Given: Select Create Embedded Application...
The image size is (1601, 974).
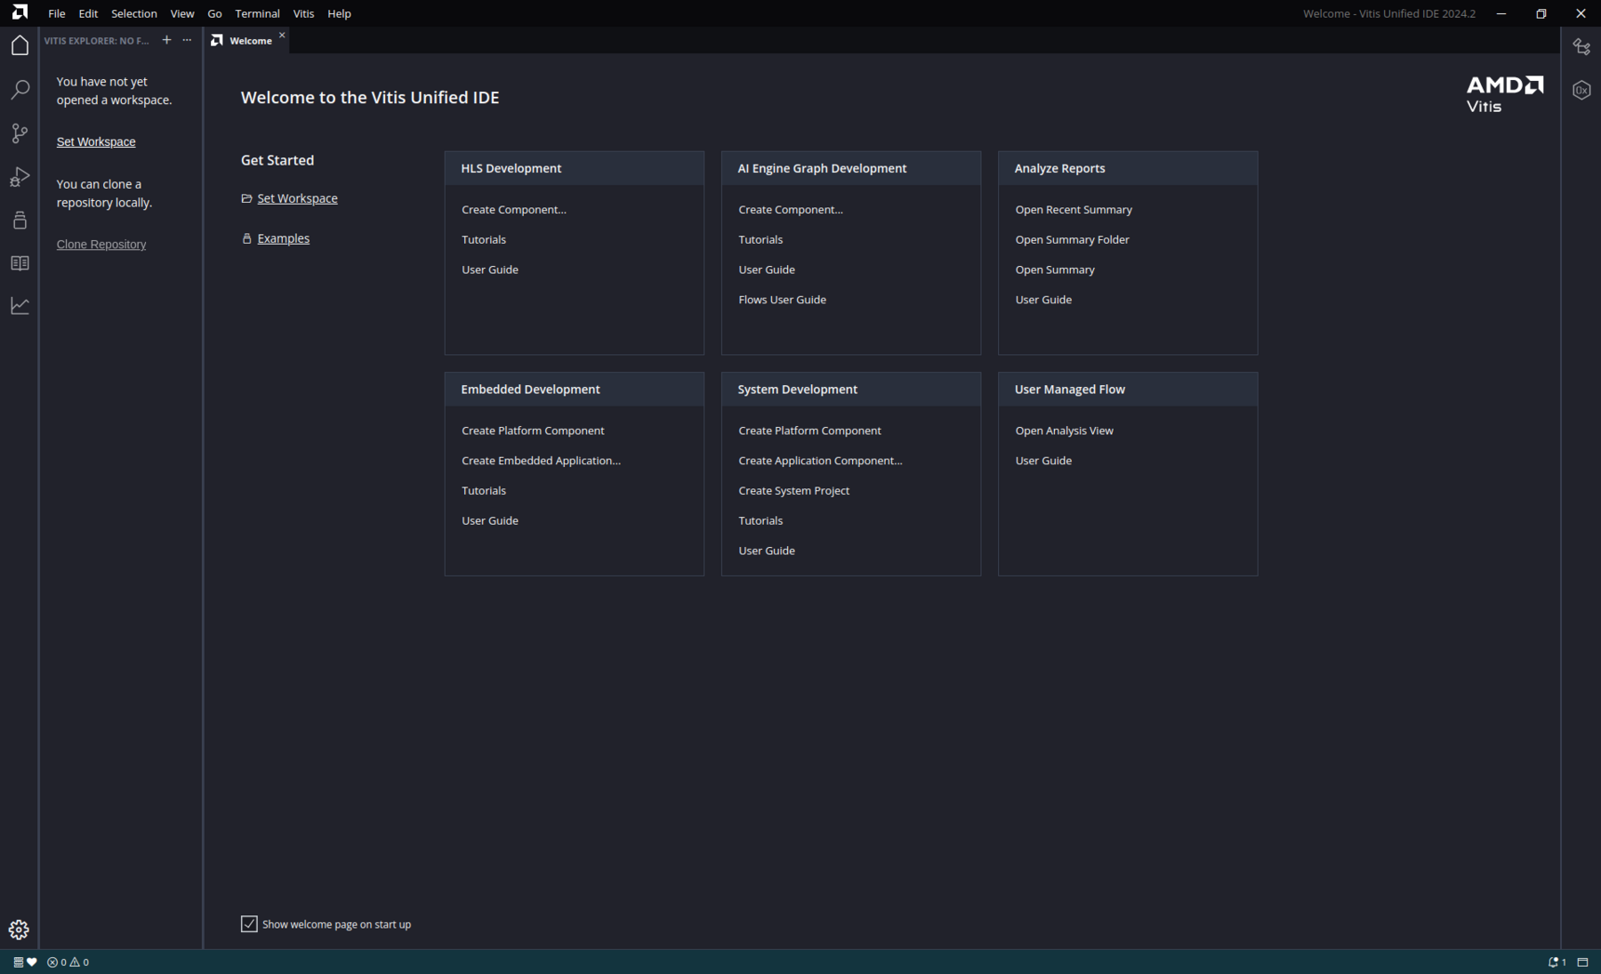Looking at the screenshot, I should [x=541, y=461].
